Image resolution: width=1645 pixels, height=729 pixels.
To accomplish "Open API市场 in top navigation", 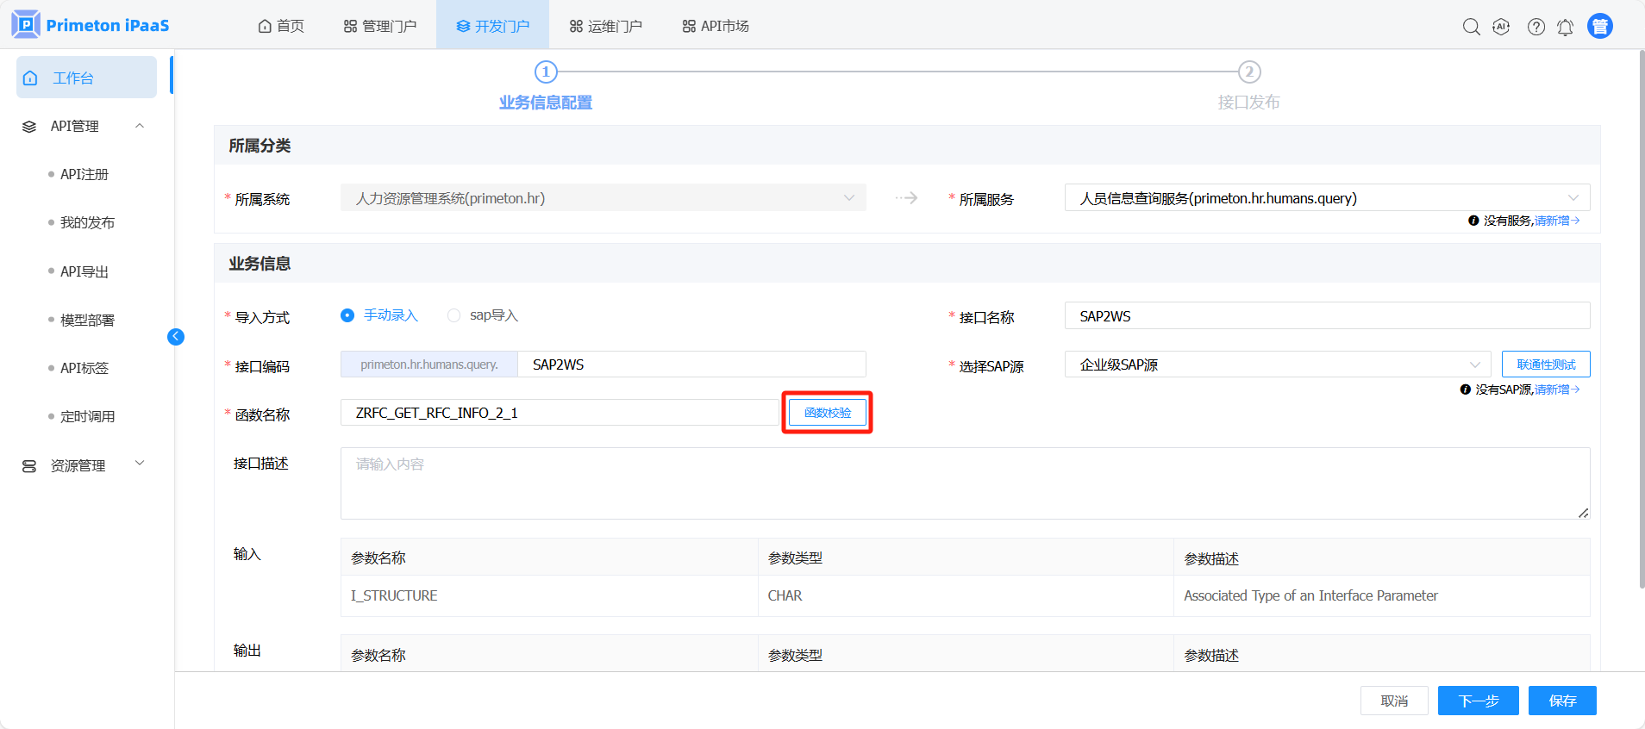I will [x=716, y=26].
